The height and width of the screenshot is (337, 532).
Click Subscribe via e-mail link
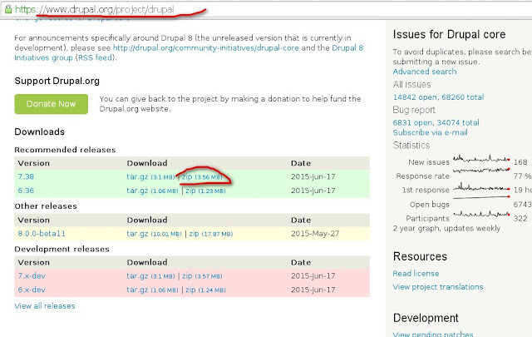point(431,132)
